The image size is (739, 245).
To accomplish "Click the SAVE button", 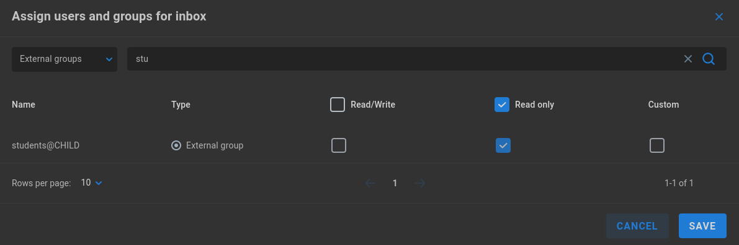I will (x=702, y=226).
